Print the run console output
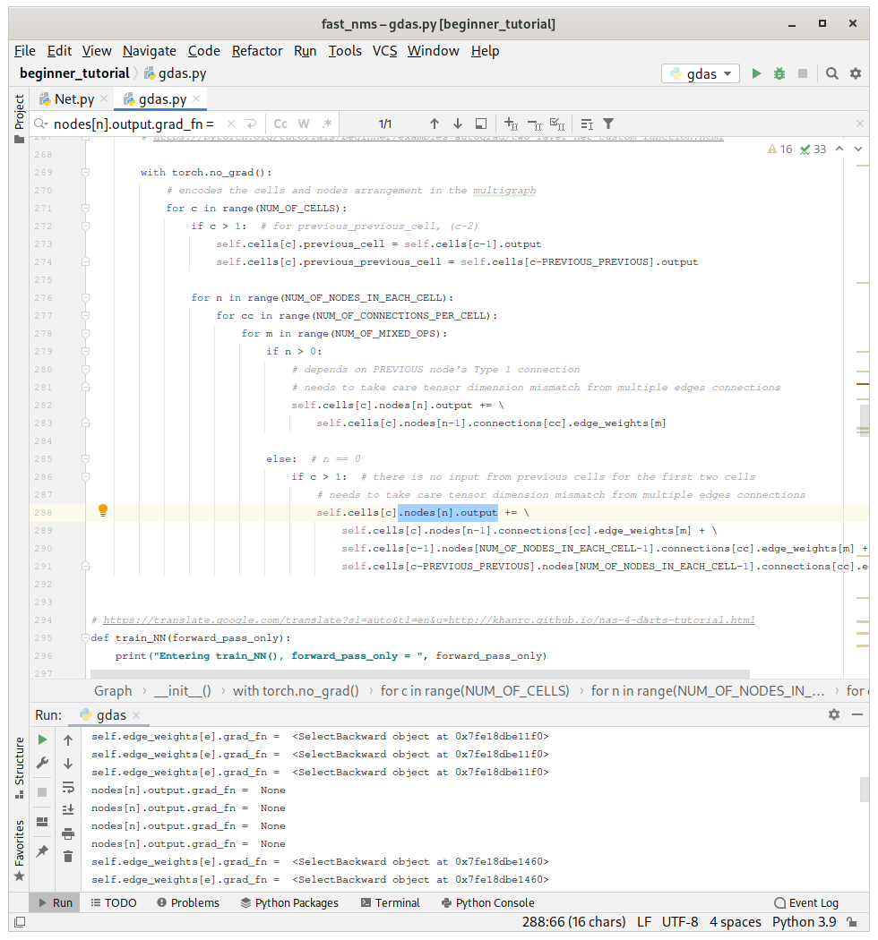Viewport: 878px width, 940px height. tap(68, 833)
